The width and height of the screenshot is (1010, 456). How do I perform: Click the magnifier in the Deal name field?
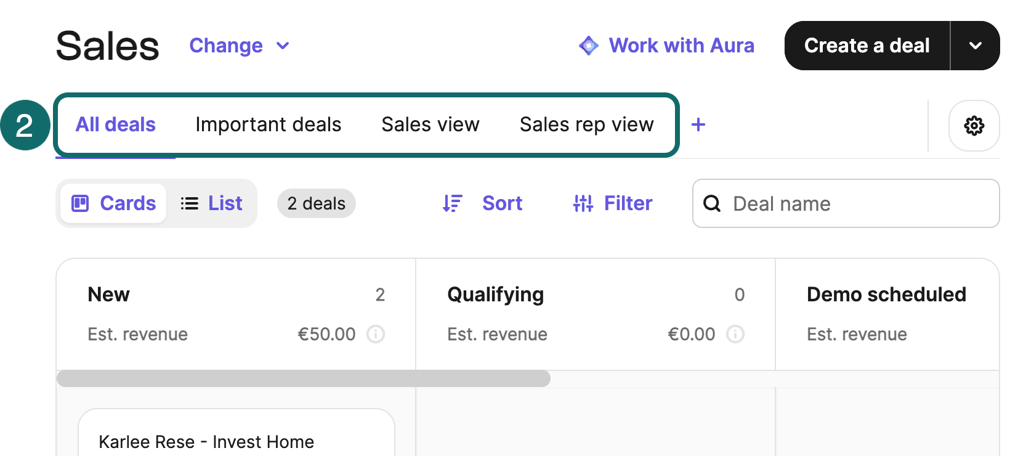coord(713,203)
